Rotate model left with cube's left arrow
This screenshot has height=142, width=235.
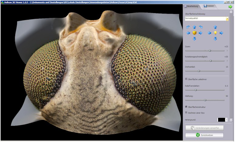pos(188,33)
